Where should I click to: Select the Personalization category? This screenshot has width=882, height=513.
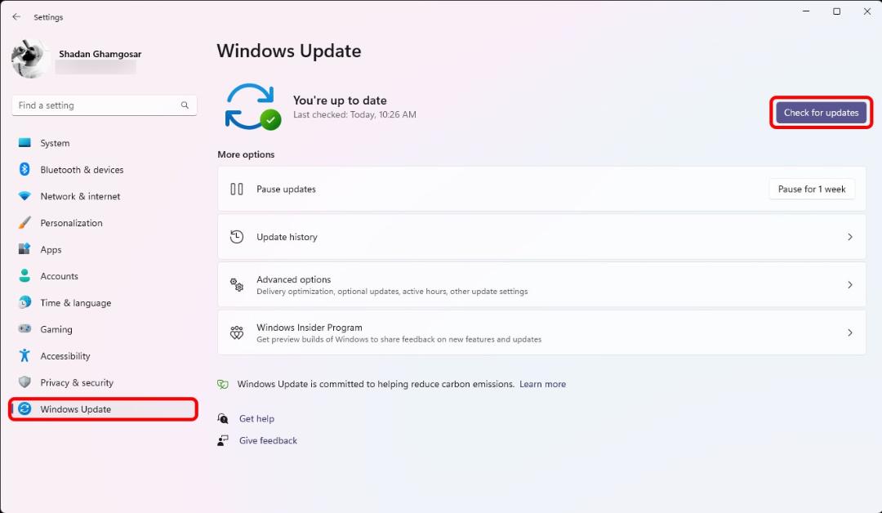(104, 223)
